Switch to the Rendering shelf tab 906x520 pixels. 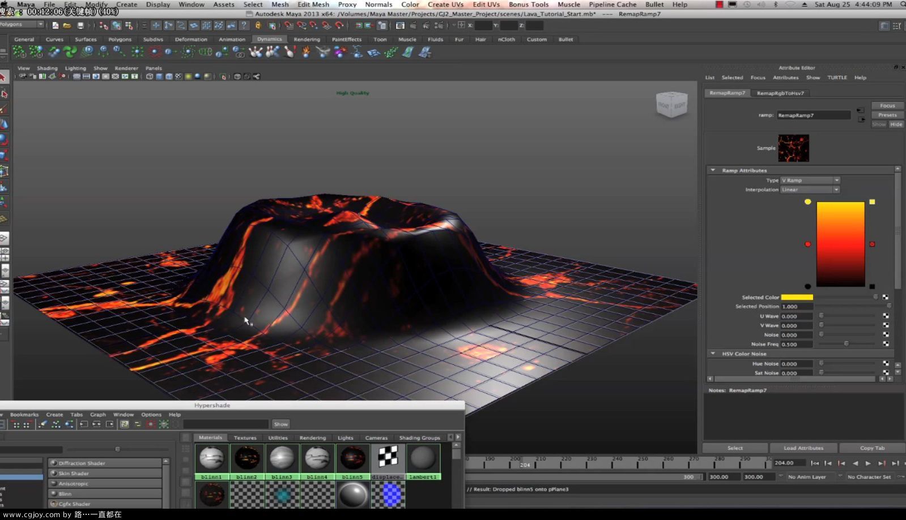(307, 40)
